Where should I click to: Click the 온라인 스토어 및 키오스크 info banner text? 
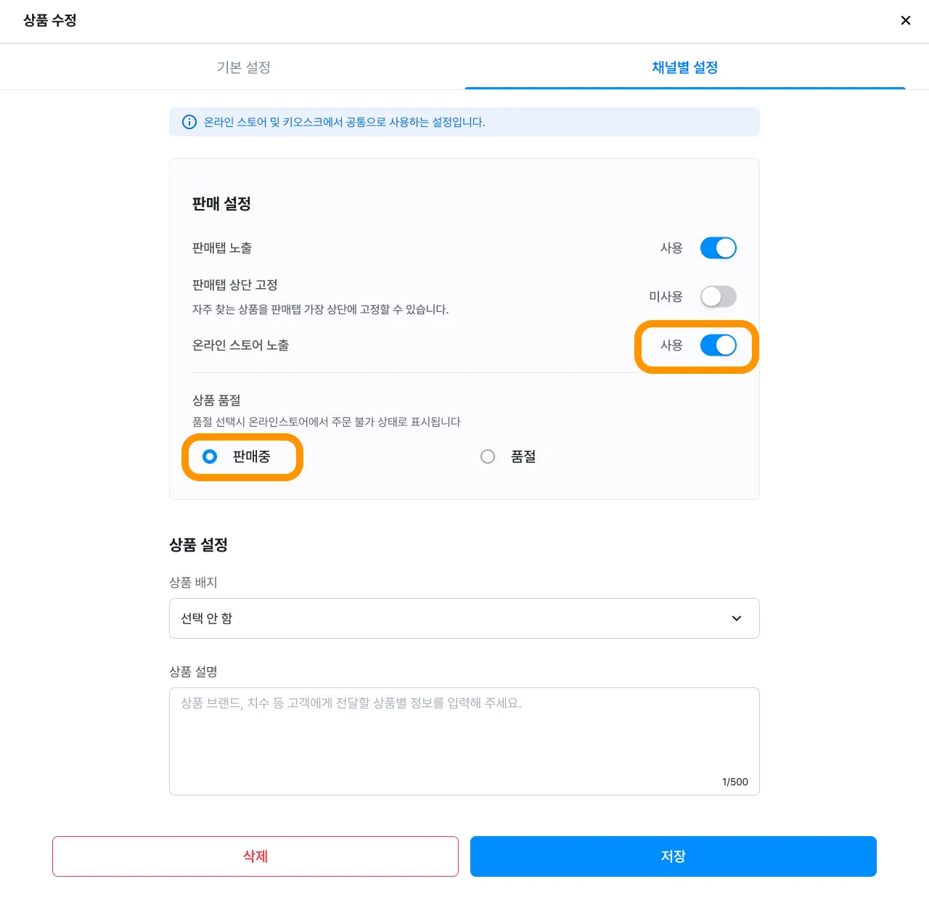[344, 122]
